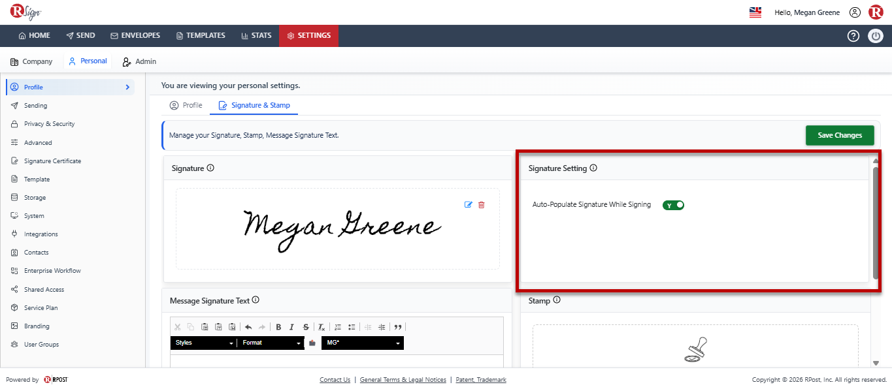Select the Signature & Stamp tab
Viewport: 892px width, 389px height.
point(254,105)
